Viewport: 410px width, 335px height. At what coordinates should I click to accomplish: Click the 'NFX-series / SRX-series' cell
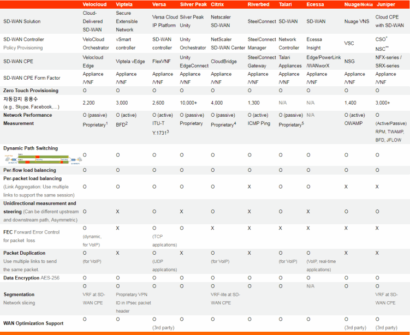pyautogui.click(x=389, y=62)
